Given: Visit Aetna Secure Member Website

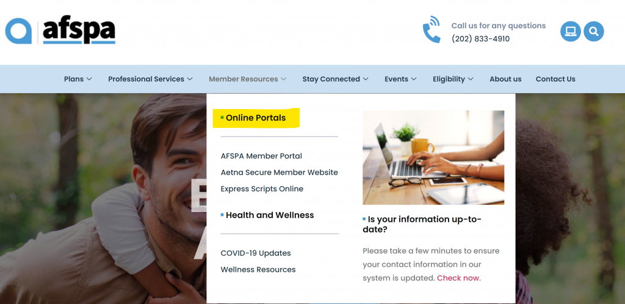Looking at the screenshot, I should tap(280, 172).
